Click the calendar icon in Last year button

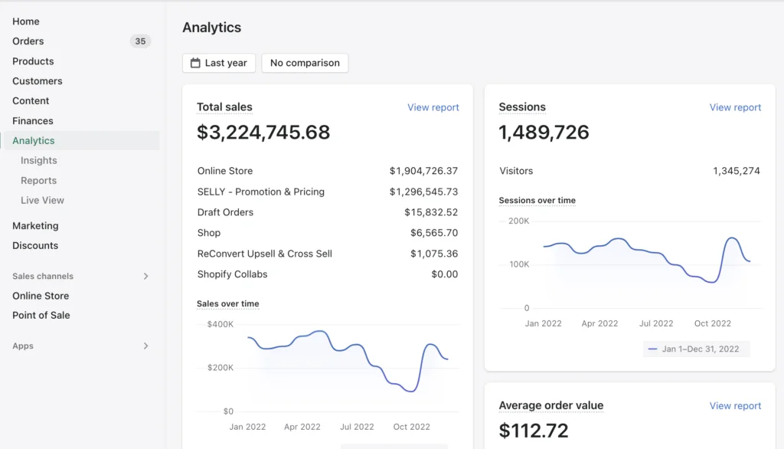point(195,63)
